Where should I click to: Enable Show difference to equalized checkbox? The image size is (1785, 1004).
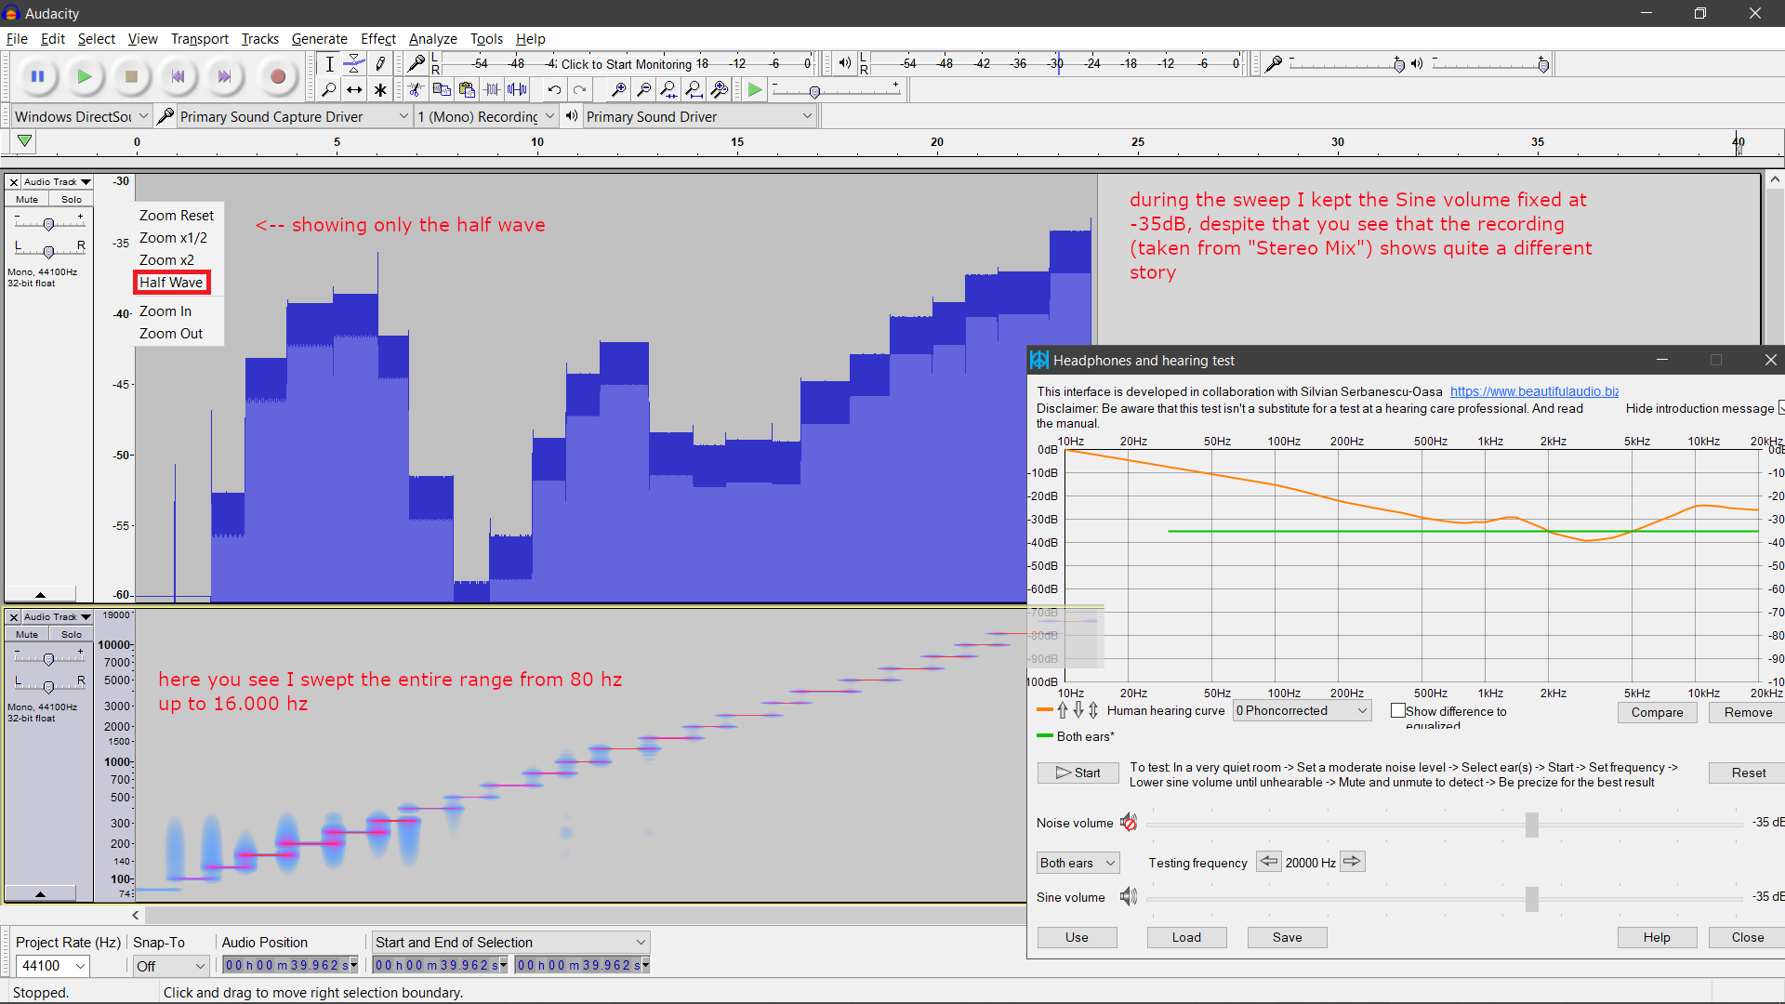click(1397, 711)
